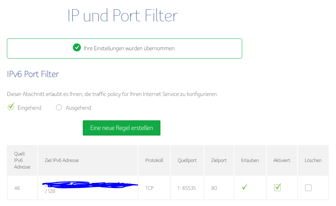Screen dimensions: 336x206
Task: Click the Aktiviert column header
Action: click(x=282, y=160)
